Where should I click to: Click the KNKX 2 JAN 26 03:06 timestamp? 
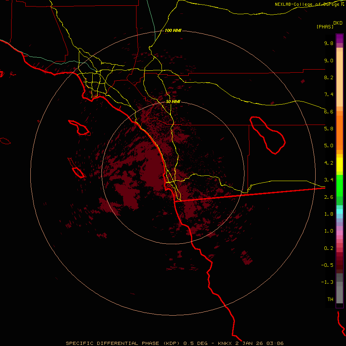tap(251, 343)
